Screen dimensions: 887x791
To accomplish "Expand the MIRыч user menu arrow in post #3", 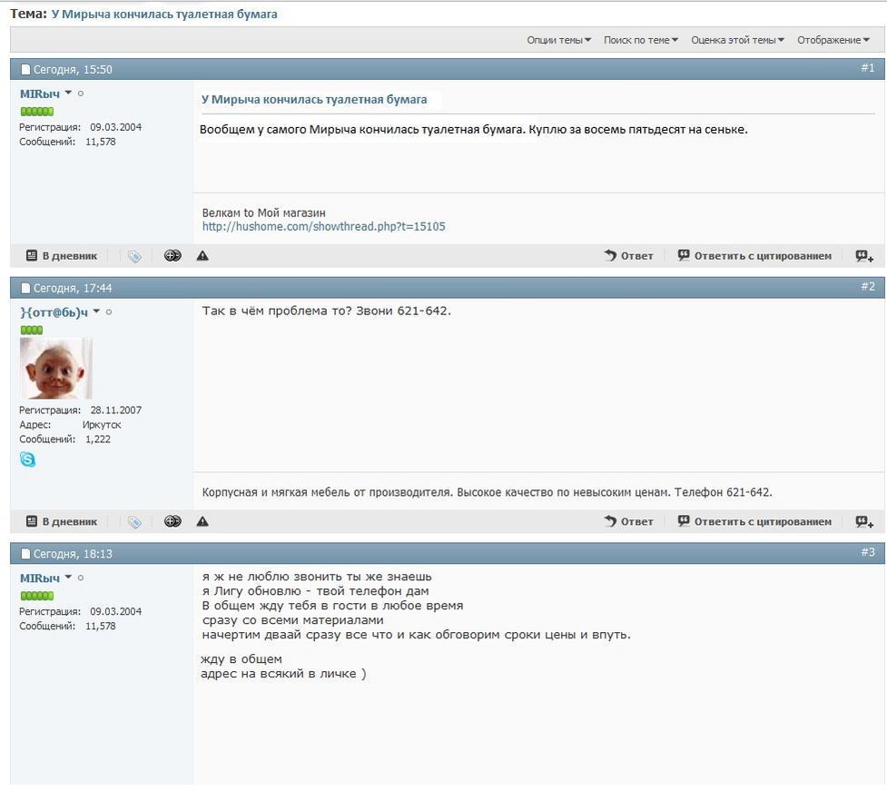I will (x=68, y=577).
